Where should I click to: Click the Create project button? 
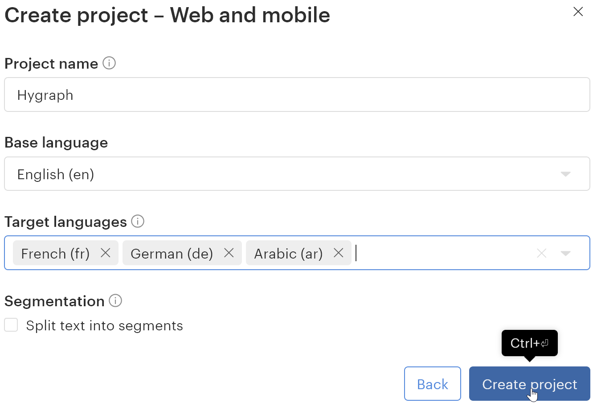tap(529, 384)
